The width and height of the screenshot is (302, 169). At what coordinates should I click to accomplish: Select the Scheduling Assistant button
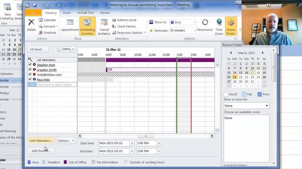pyautogui.click(x=87, y=26)
